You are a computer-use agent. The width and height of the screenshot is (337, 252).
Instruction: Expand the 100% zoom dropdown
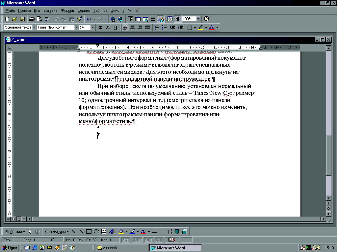(x=198, y=19)
